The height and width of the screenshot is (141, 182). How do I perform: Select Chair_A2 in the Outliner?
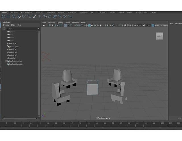pos(14,52)
